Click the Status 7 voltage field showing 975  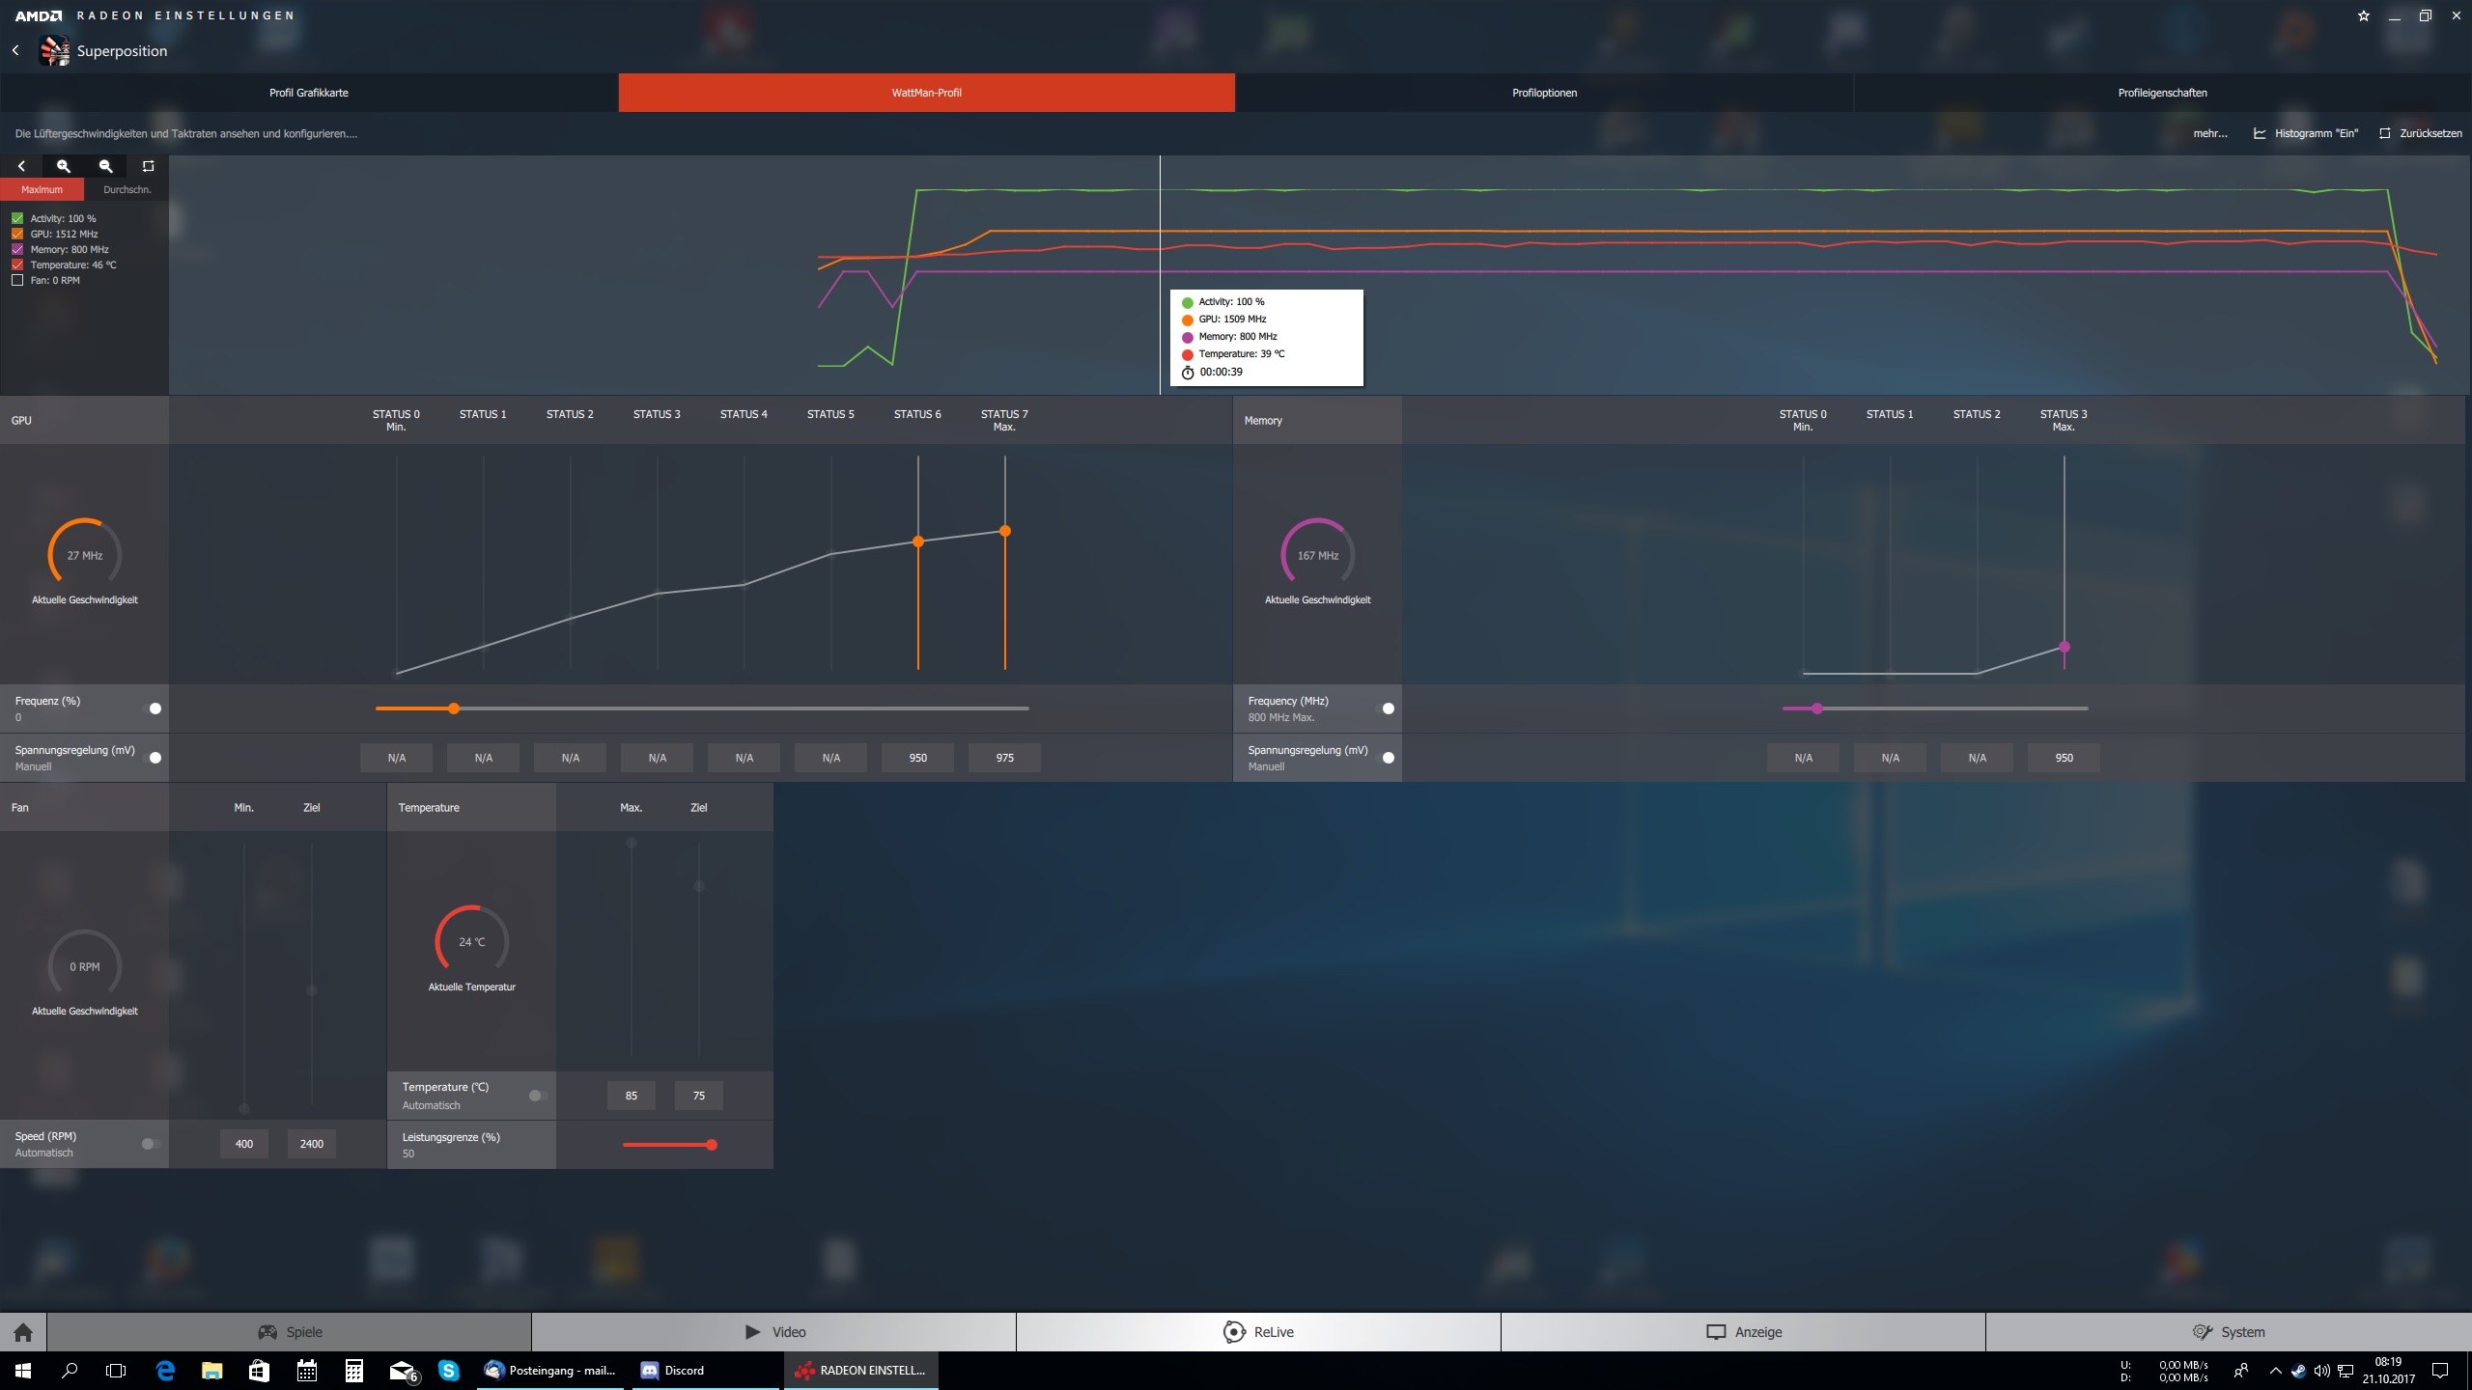pyautogui.click(x=1004, y=758)
